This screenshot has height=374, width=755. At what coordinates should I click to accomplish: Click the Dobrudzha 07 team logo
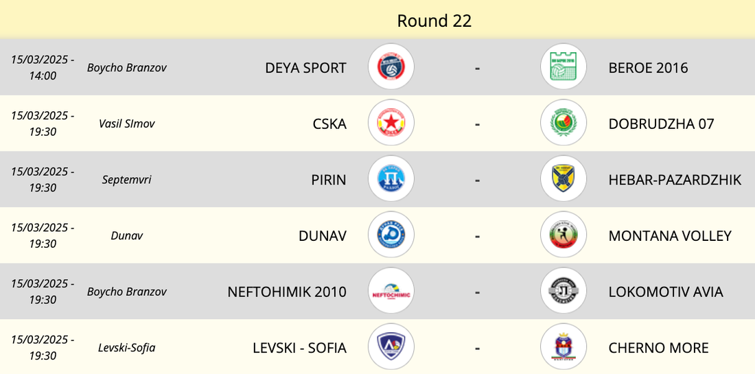[x=563, y=124]
